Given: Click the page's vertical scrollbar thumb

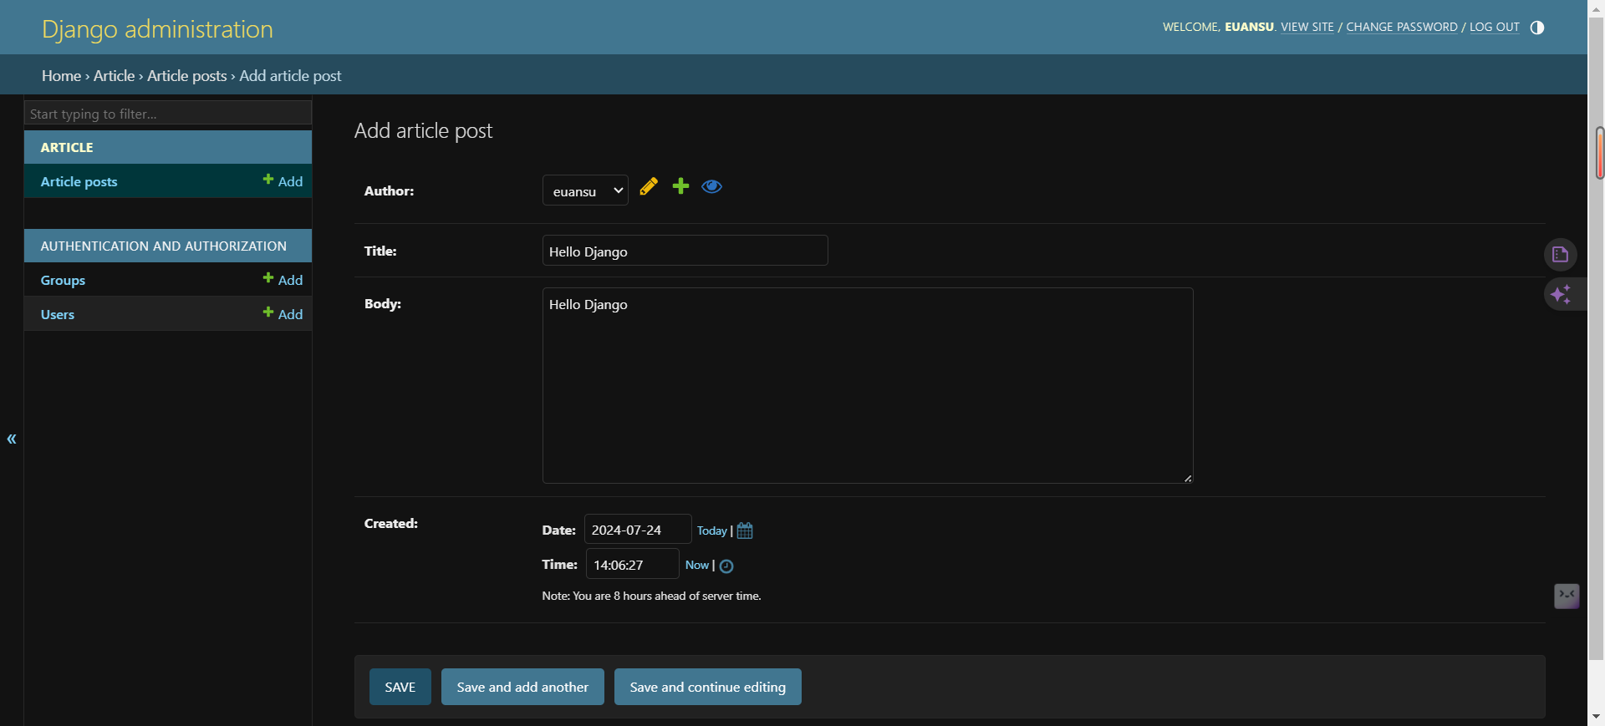Looking at the screenshot, I should 1599,153.
